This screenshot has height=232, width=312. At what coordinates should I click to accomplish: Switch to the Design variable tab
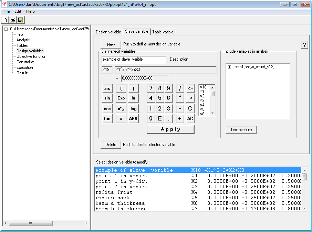click(x=108, y=32)
